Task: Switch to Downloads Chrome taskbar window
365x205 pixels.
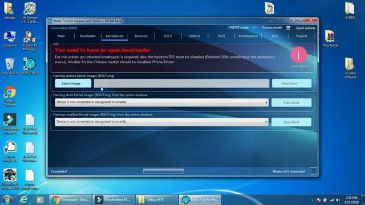Action: point(70,200)
